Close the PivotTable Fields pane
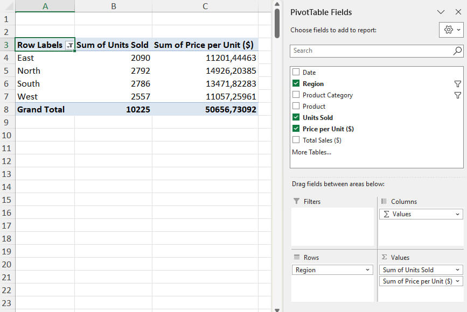This screenshot has width=467, height=312. tap(458, 12)
